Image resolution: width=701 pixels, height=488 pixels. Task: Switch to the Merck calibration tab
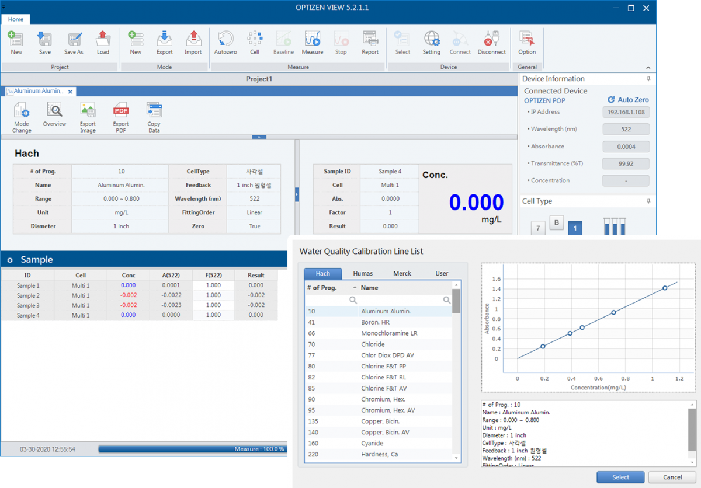click(x=402, y=273)
